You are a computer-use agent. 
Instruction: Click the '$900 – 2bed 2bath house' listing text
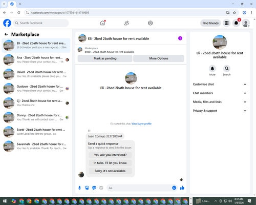(110, 52)
